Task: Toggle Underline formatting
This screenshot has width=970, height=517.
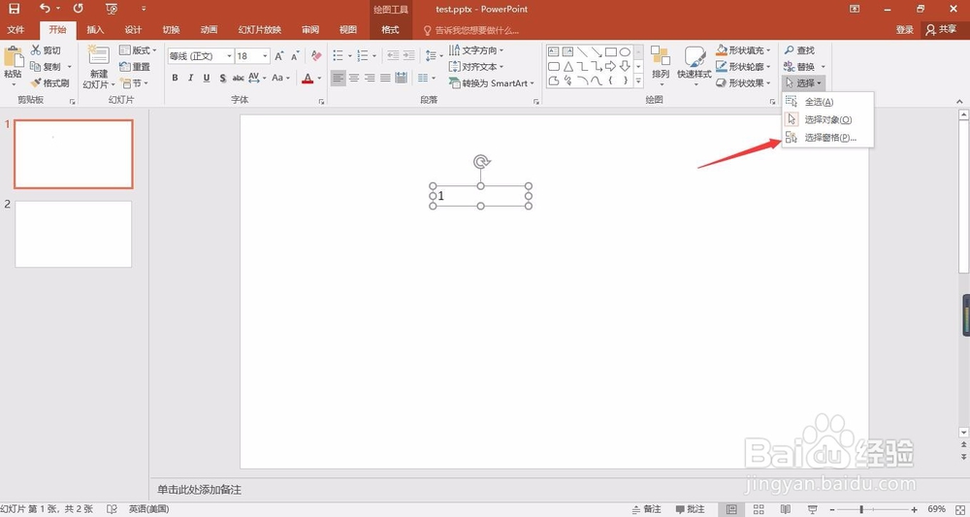Action: [x=206, y=78]
